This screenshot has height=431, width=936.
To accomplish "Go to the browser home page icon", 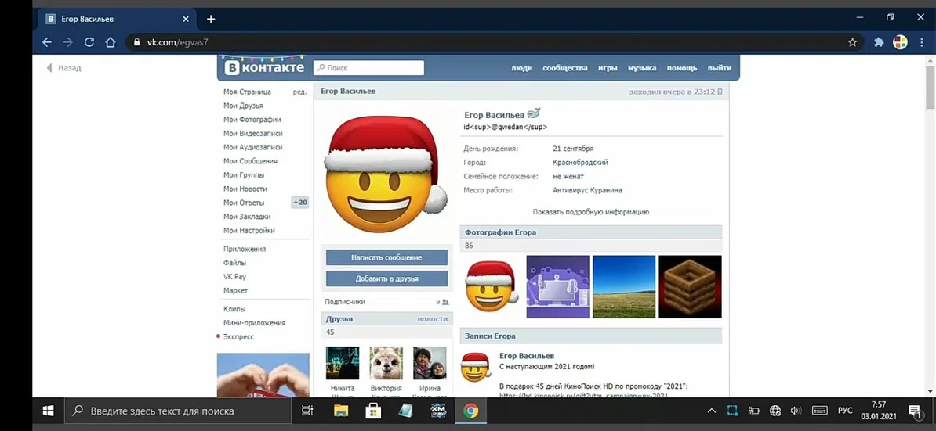I will click(111, 42).
